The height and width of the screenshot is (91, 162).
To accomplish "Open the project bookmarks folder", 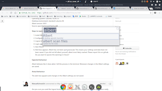I will click(68, 16).
